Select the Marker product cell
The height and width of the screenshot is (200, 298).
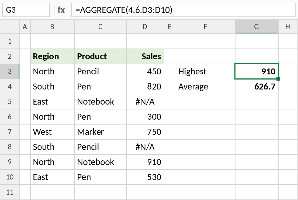(100, 132)
